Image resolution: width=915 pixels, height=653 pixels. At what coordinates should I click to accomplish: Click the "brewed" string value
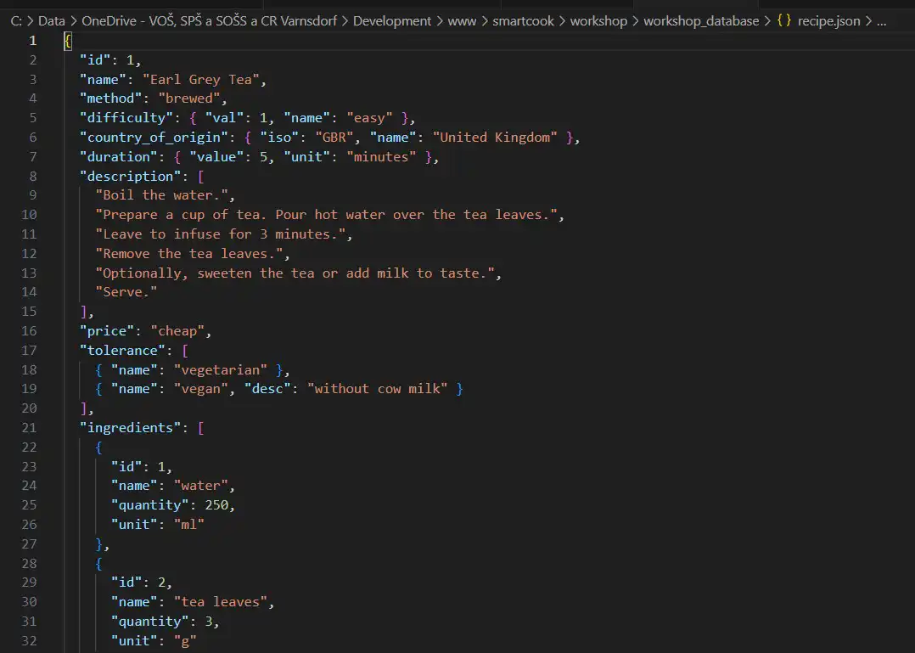[189, 99]
